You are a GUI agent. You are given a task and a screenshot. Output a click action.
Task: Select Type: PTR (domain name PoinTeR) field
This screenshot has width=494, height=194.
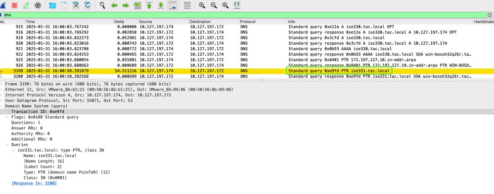pos(67,172)
